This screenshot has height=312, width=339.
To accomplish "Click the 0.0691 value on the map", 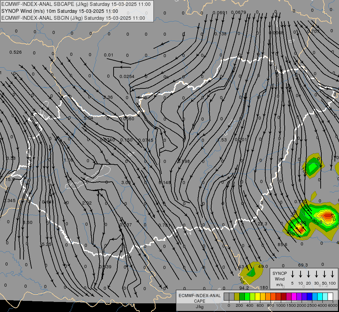I will tap(220, 13).
